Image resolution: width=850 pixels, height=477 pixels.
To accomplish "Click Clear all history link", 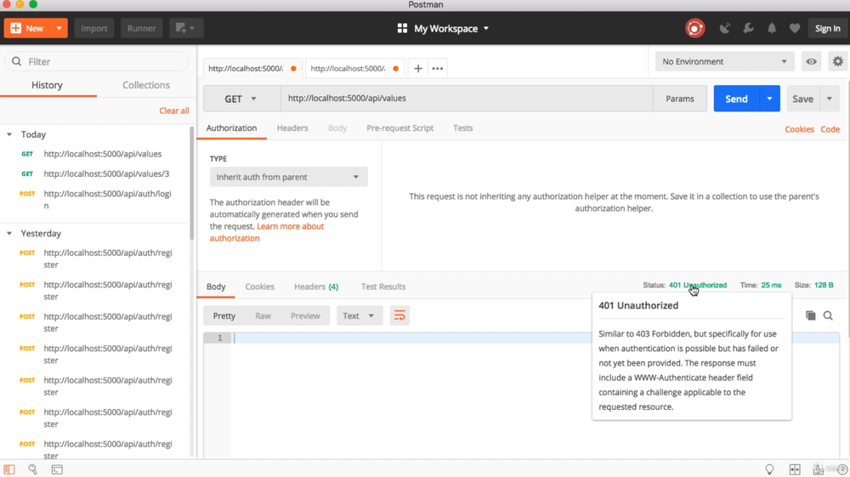I will click(174, 111).
